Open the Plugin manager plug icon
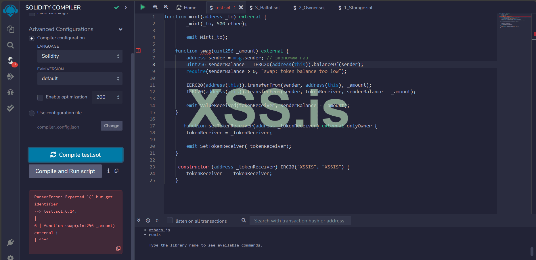This screenshot has height=260, width=536. pos(10,242)
